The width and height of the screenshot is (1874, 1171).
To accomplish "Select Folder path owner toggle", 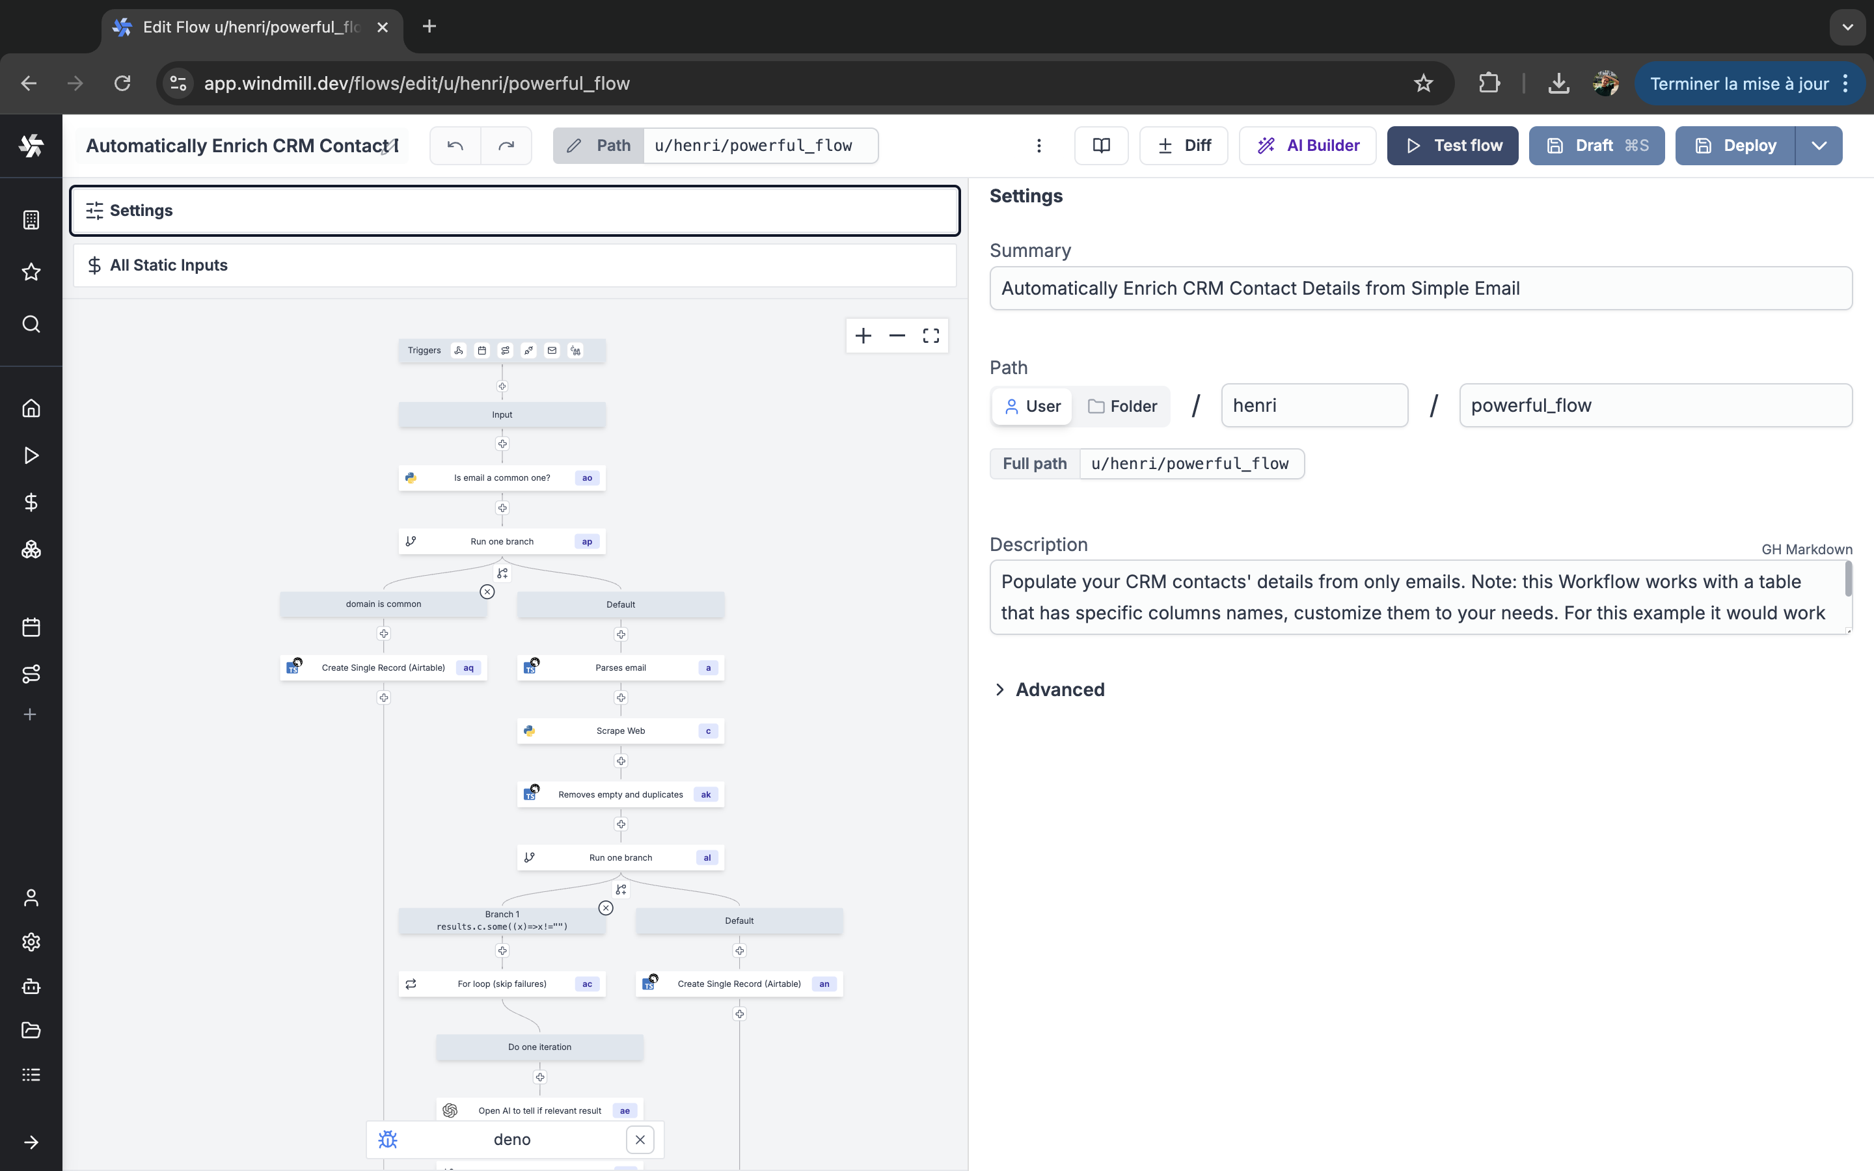I will 1122,406.
